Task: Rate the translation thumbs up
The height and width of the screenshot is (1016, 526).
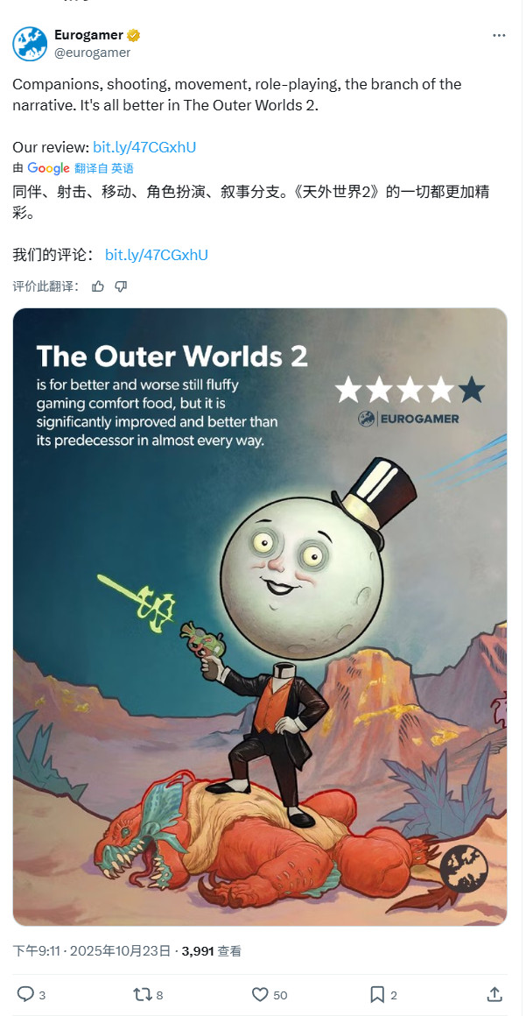Action: [98, 286]
